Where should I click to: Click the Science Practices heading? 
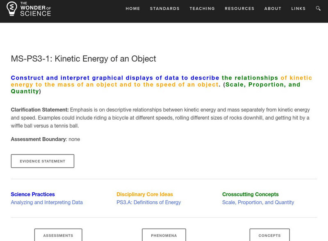(33, 194)
